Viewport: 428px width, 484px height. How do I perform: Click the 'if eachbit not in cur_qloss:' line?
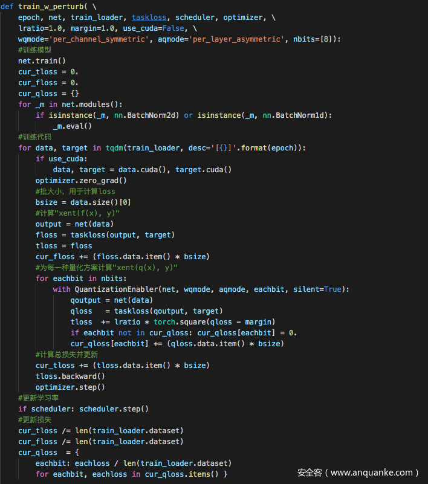click(x=183, y=333)
